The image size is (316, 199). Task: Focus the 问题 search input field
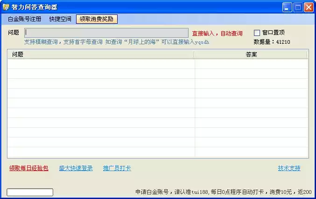(106, 33)
